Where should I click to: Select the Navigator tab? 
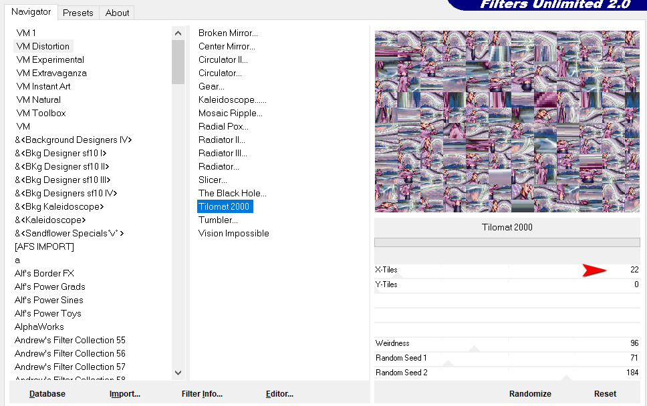click(31, 12)
